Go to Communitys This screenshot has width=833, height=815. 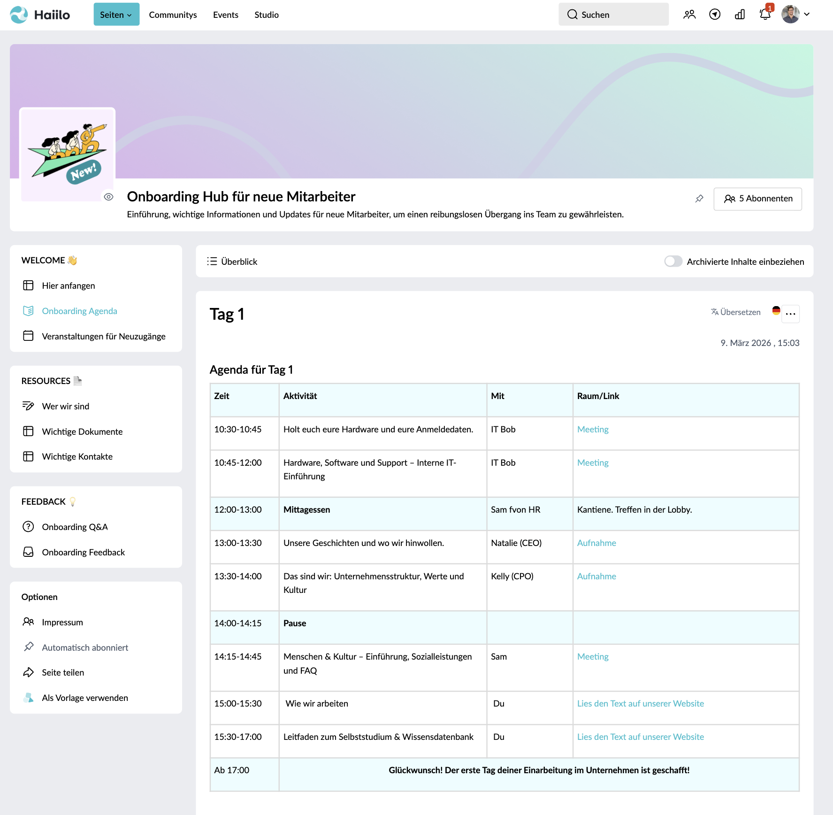[x=173, y=15]
